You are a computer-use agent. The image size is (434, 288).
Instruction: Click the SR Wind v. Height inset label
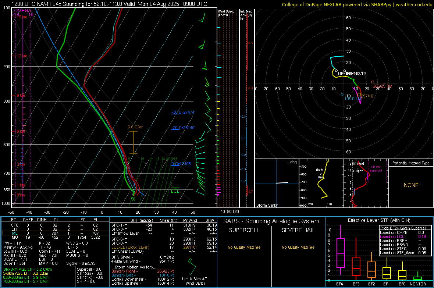click(x=358, y=167)
